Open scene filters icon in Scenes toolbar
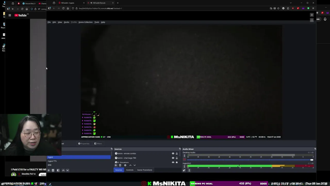 pos(58,170)
